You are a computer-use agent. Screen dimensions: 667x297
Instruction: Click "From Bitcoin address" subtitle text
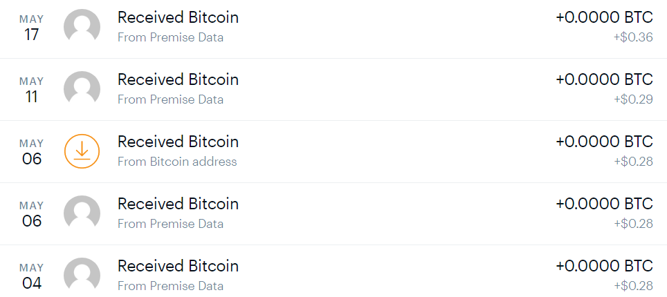pos(177,162)
